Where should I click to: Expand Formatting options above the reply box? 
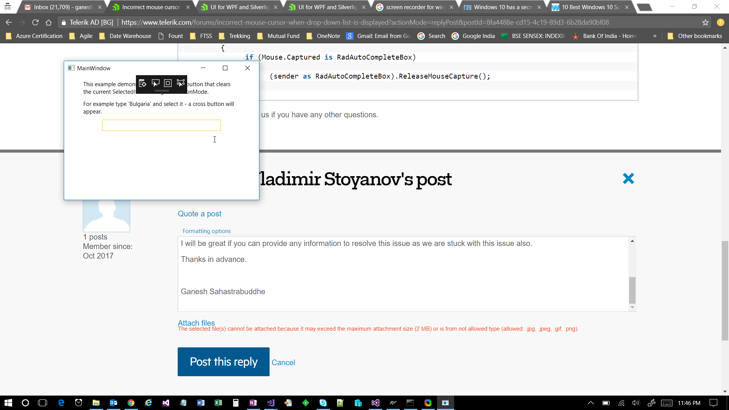(x=206, y=231)
